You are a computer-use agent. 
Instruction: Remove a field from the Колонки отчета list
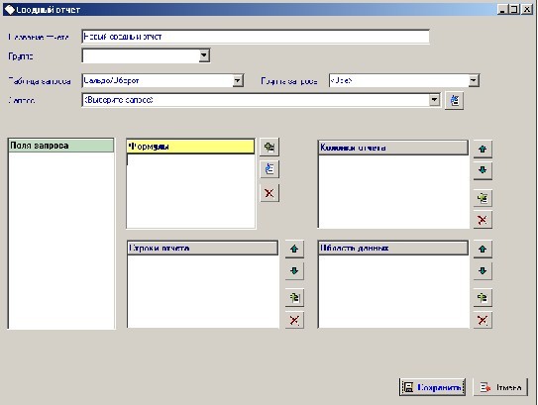[x=483, y=220]
